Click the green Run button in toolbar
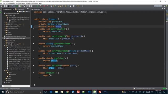The height and width of the screenshot is (94, 168). coord(37,6)
